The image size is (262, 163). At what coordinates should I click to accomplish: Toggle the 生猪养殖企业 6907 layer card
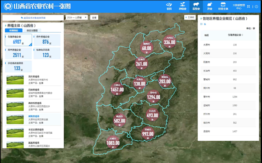(x=18, y=40)
